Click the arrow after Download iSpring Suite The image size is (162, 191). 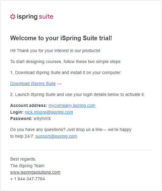click(x=59, y=84)
